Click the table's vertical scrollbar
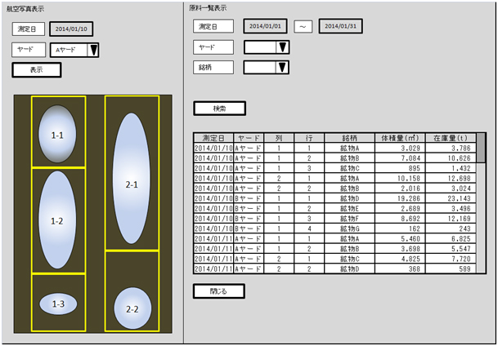The width and height of the screenshot is (498, 346). pyautogui.click(x=480, y=204)
